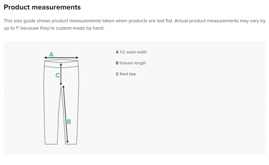269x165 pixels.
Task: Click the bold C in legend
Action: pos(117,74)
